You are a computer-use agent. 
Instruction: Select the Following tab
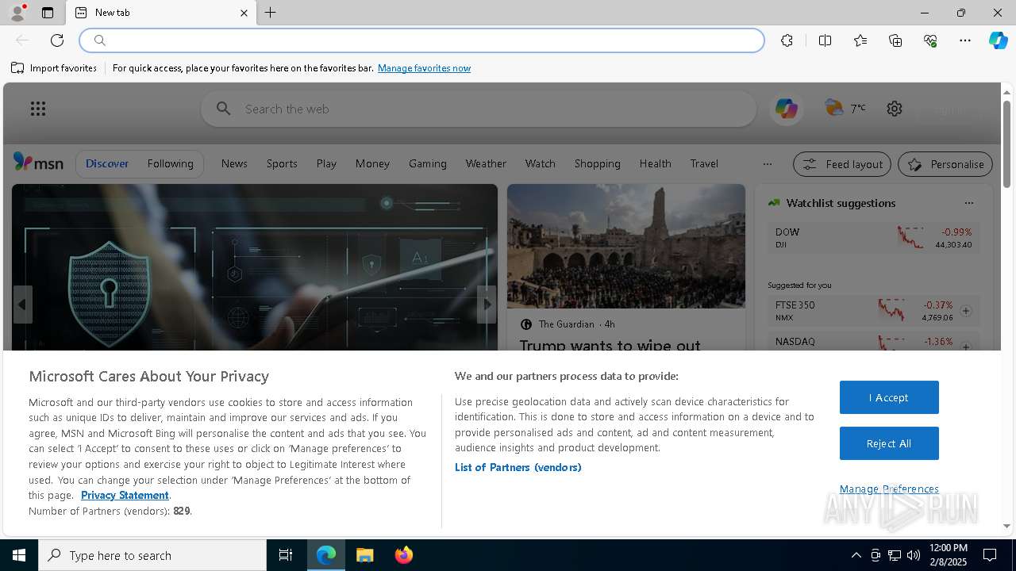[170, 163]
